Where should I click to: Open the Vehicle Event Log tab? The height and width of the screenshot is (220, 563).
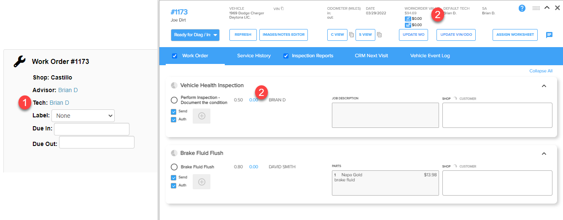(x=430, y=56)
